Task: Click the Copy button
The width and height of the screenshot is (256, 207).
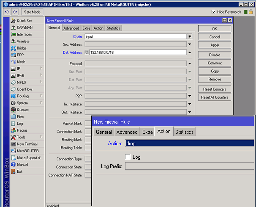Action: (x=215, y=71)
